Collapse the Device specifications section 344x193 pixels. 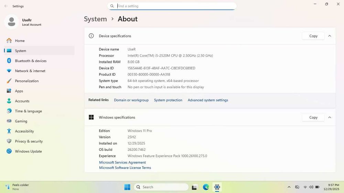tap(330, 36)
